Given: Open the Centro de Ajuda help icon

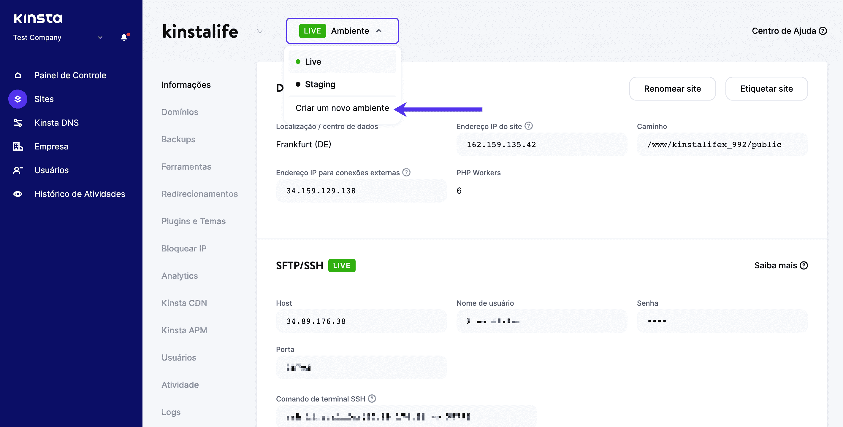Looking at the screenshot, I should click(x=823, y=31).
